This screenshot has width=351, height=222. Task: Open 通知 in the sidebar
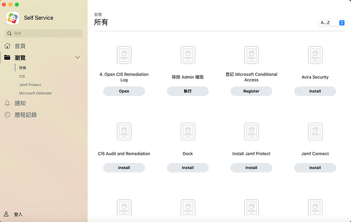click(20, 103)
